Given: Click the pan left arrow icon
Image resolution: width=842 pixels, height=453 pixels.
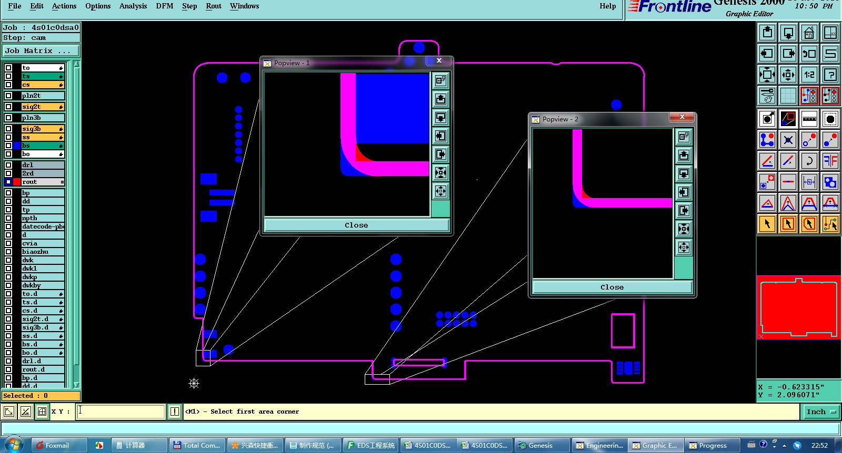Looking at the screenshot, I should pos(767,54).
